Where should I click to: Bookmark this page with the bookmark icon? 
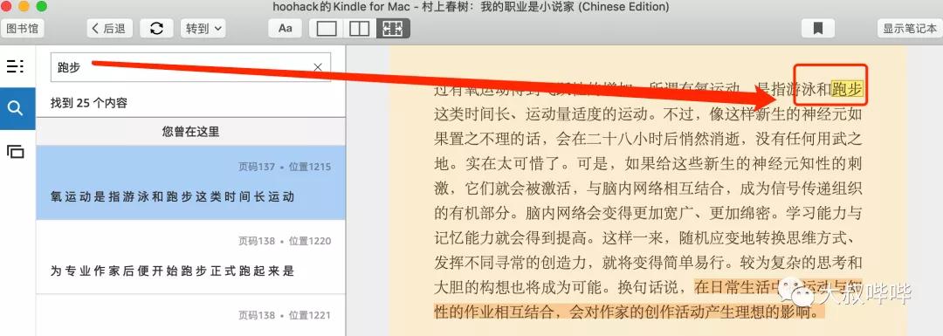(818, 28)
